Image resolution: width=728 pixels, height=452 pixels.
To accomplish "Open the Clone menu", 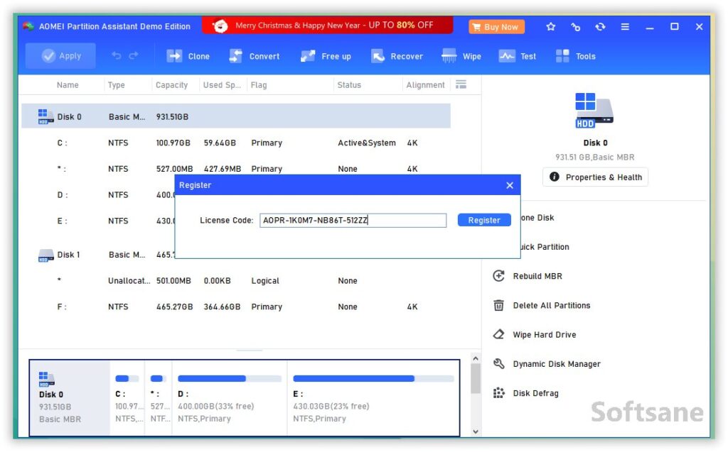I will coord(188,56).
